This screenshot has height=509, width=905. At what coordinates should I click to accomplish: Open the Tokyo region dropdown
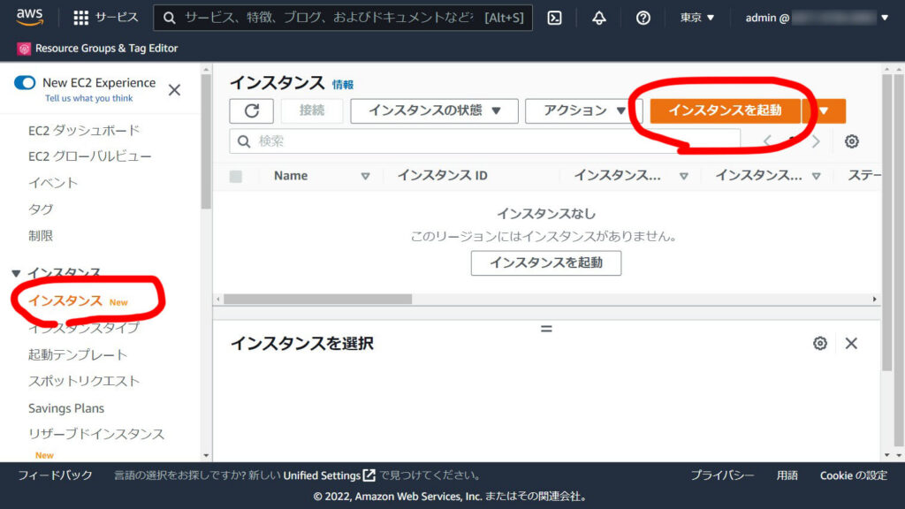click(x=697, y=18)
